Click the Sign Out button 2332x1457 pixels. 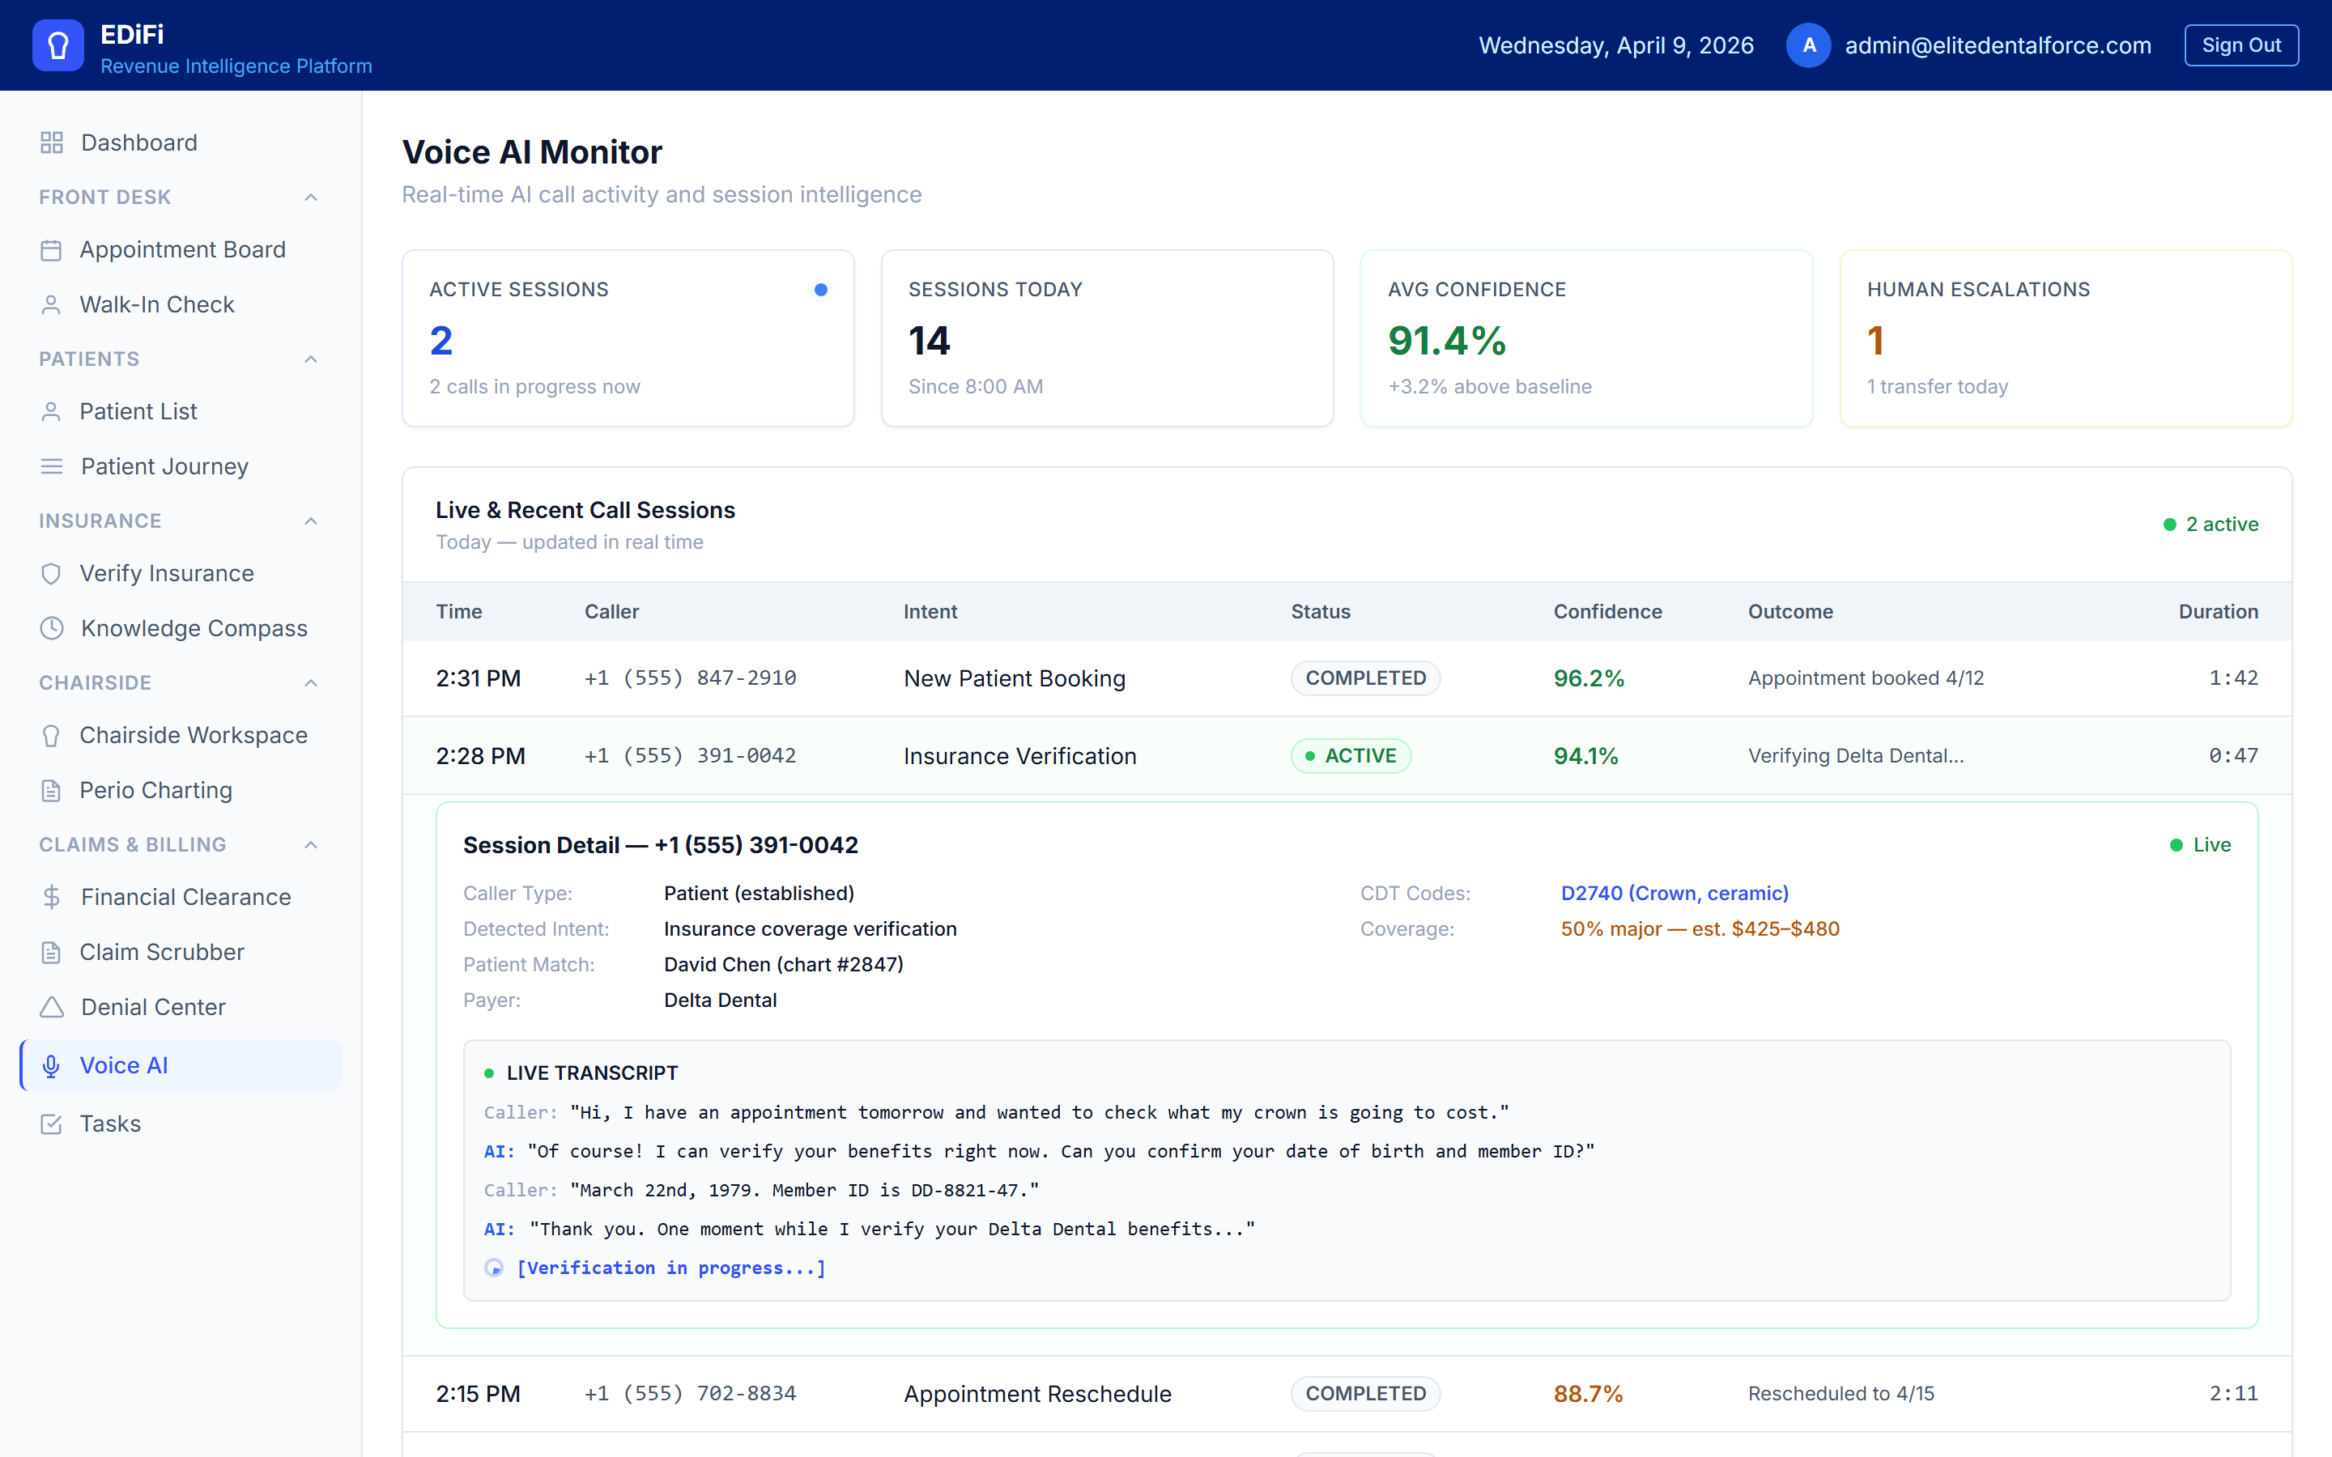tap(2241, 45)
